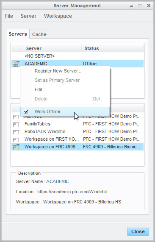Click the Workspace on FIRST HO... icon
155x242 pixels.
click(16, 139)
